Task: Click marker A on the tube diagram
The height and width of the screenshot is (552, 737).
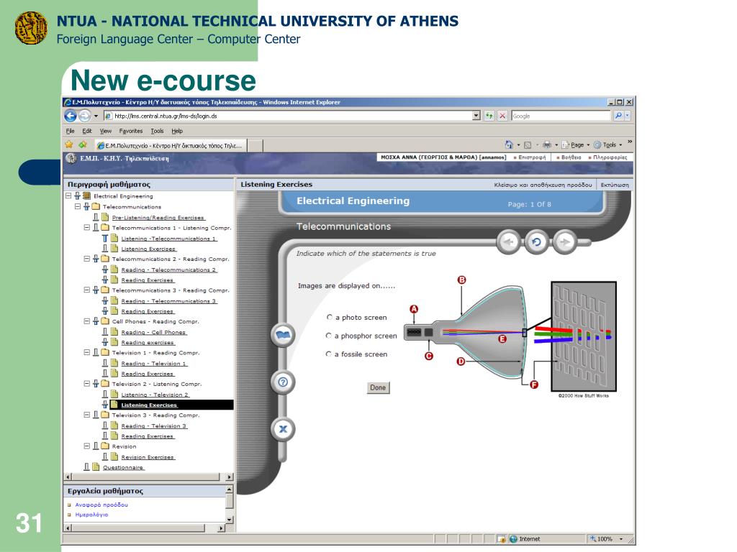Action: coord(414,309)
